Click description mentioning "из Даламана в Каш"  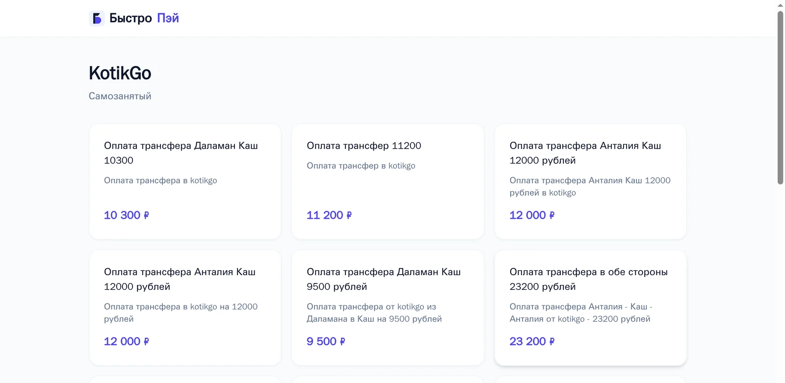[374, 313]
